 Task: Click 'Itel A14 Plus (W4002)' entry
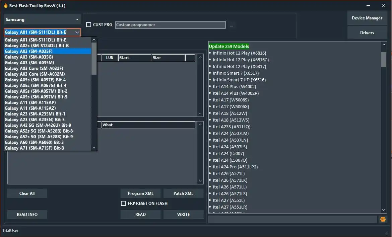click(234, 87)
